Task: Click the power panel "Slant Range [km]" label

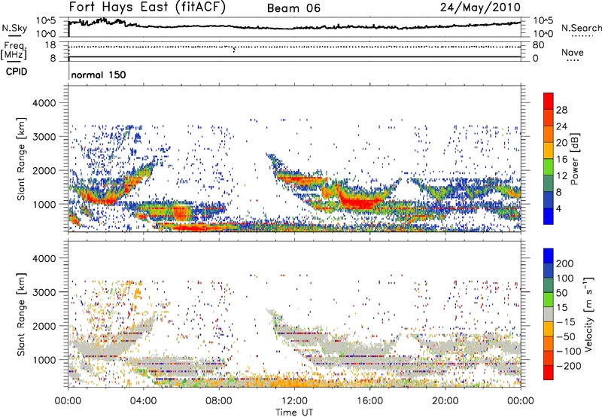Action: point(21,159)
